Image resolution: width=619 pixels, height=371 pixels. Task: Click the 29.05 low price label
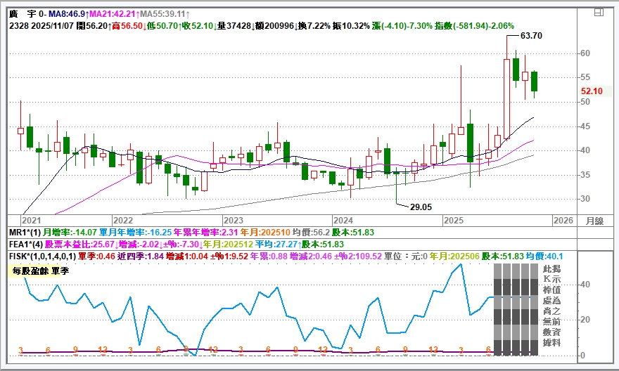point(421,207)
